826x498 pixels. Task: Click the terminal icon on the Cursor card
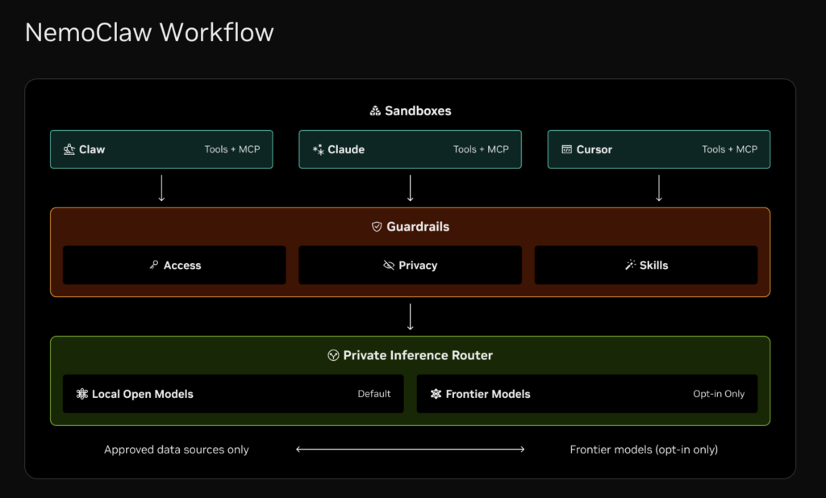pos(566,149)
